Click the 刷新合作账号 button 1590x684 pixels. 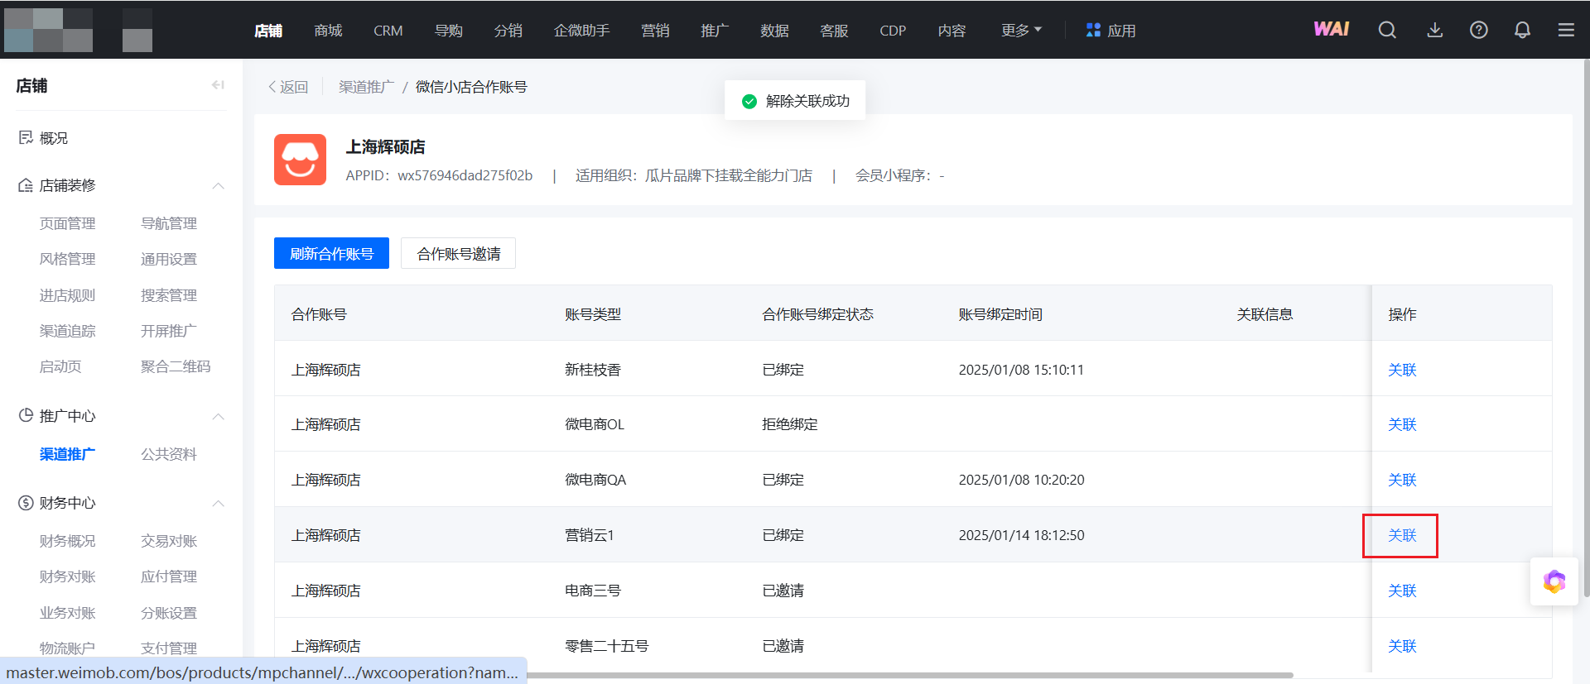pyautogui.click(x=331, y=254)
